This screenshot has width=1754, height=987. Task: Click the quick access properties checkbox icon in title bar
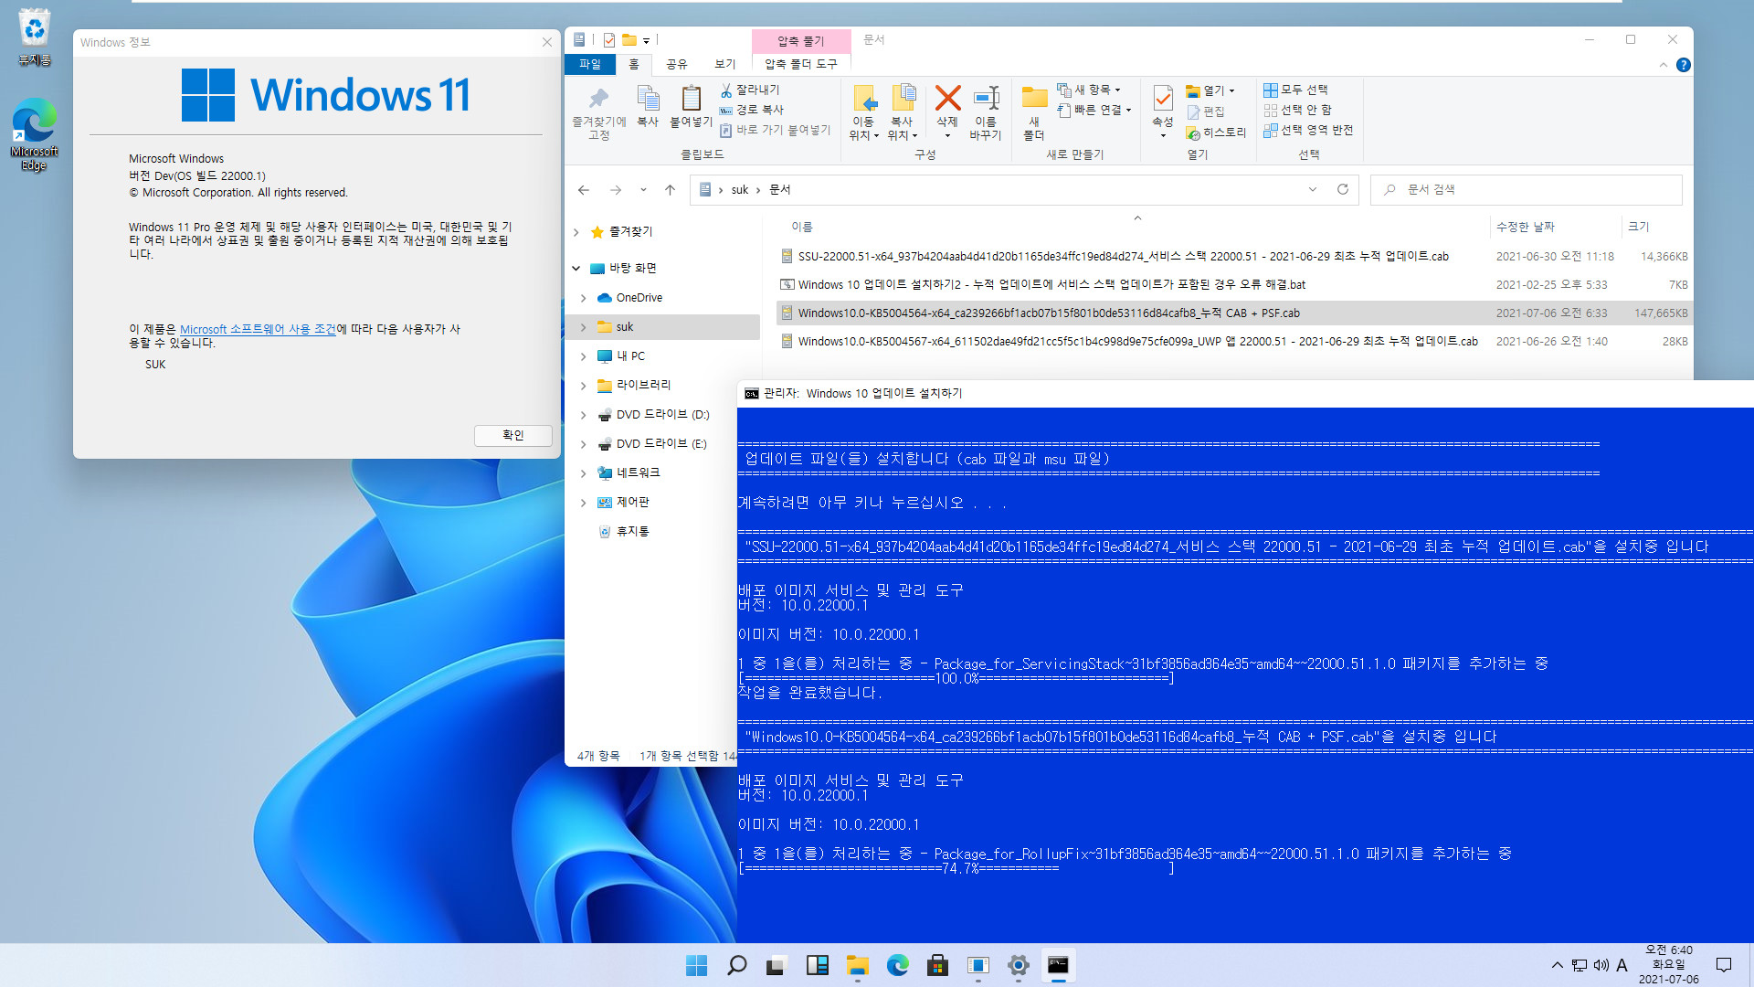tap(609, 40)
